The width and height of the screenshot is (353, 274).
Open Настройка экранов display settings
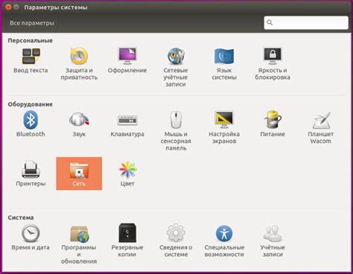coord(224,127)
